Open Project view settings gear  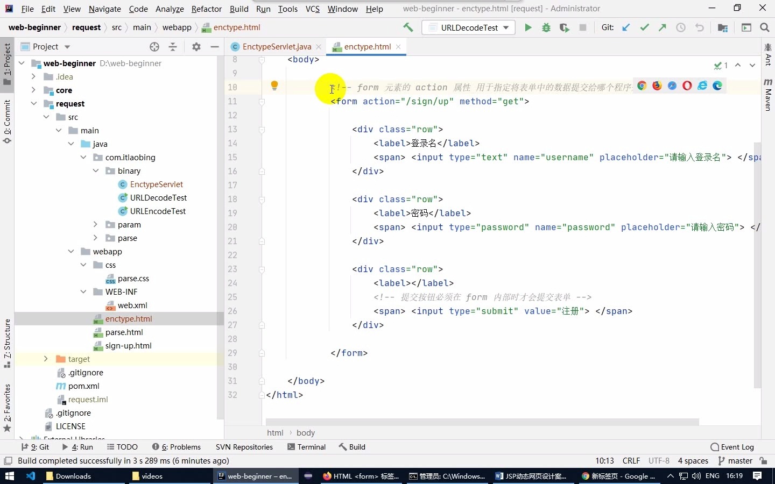pos(196,47)
